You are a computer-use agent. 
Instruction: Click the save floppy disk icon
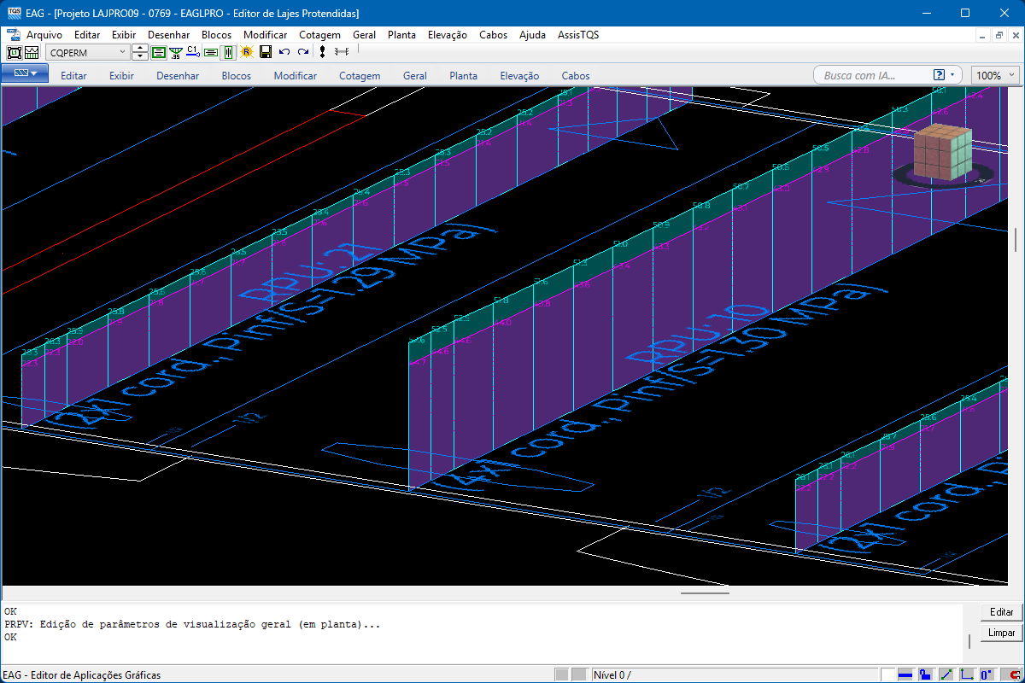[266, 52]
